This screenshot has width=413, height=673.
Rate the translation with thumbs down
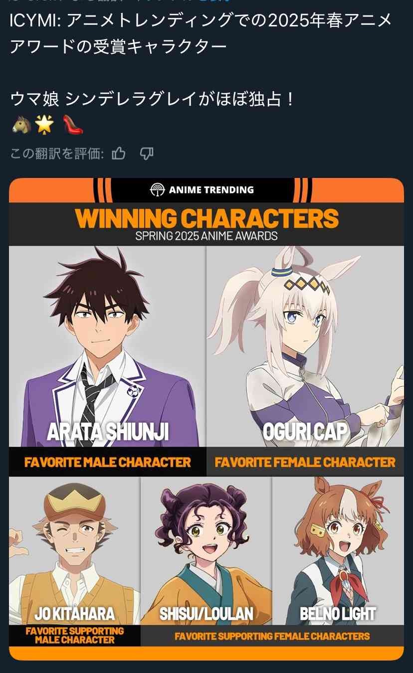click(146, 154)
